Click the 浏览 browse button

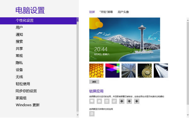pos(94,82)
